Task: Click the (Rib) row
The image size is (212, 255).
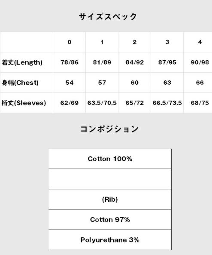Action: pyautogui.click(x=110, y=199)
